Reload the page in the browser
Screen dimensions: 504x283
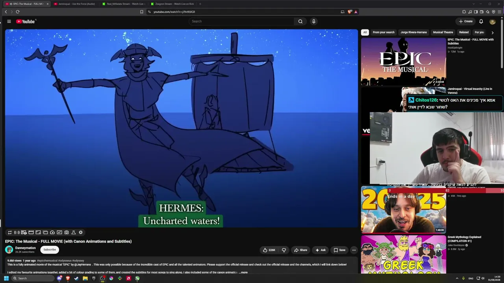point(18,12)
